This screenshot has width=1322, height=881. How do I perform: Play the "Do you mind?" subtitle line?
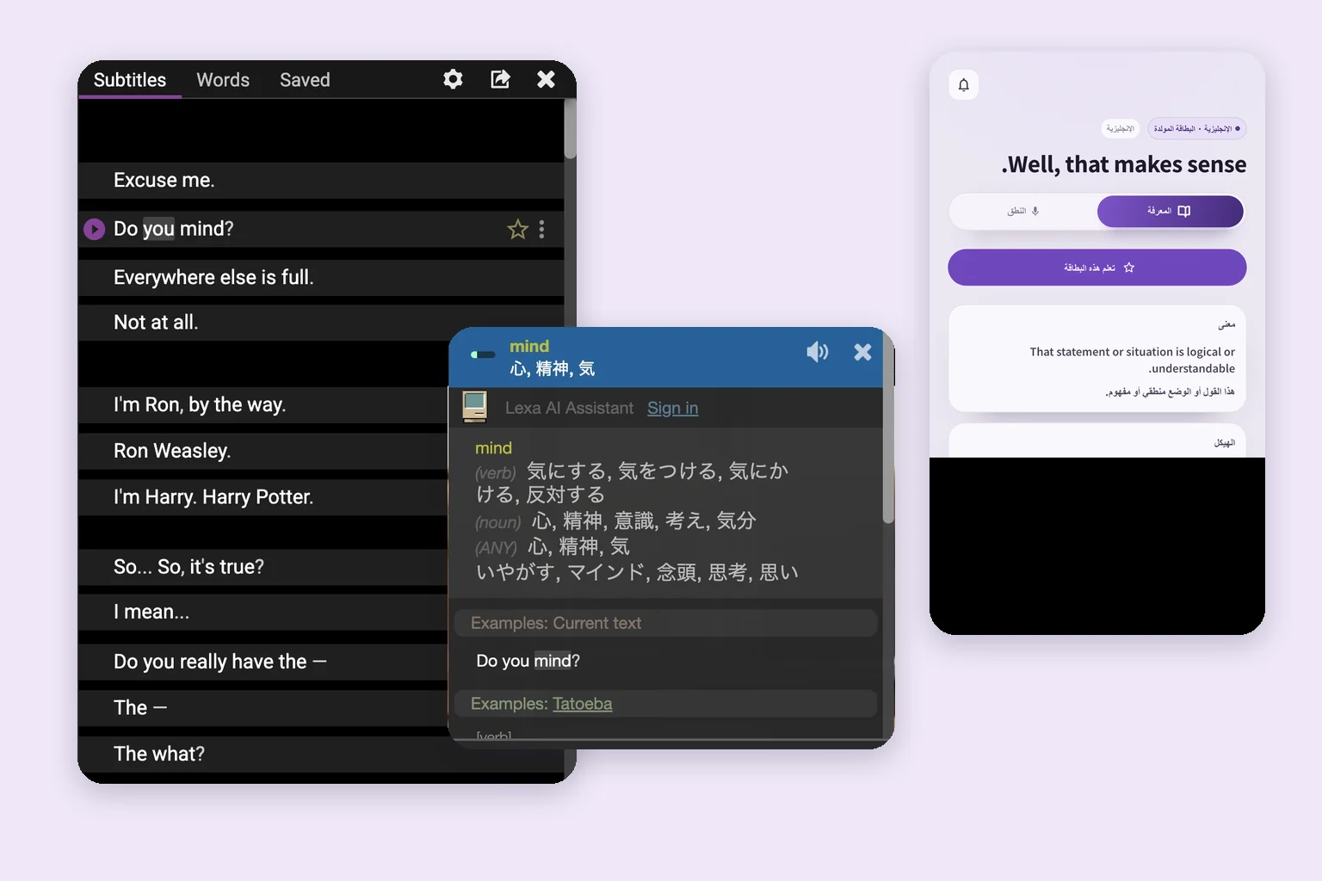[x=94, y=230]
